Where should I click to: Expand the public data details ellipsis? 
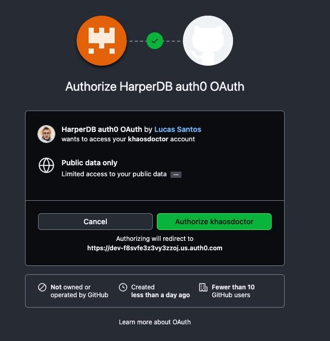tap(176, 175)
